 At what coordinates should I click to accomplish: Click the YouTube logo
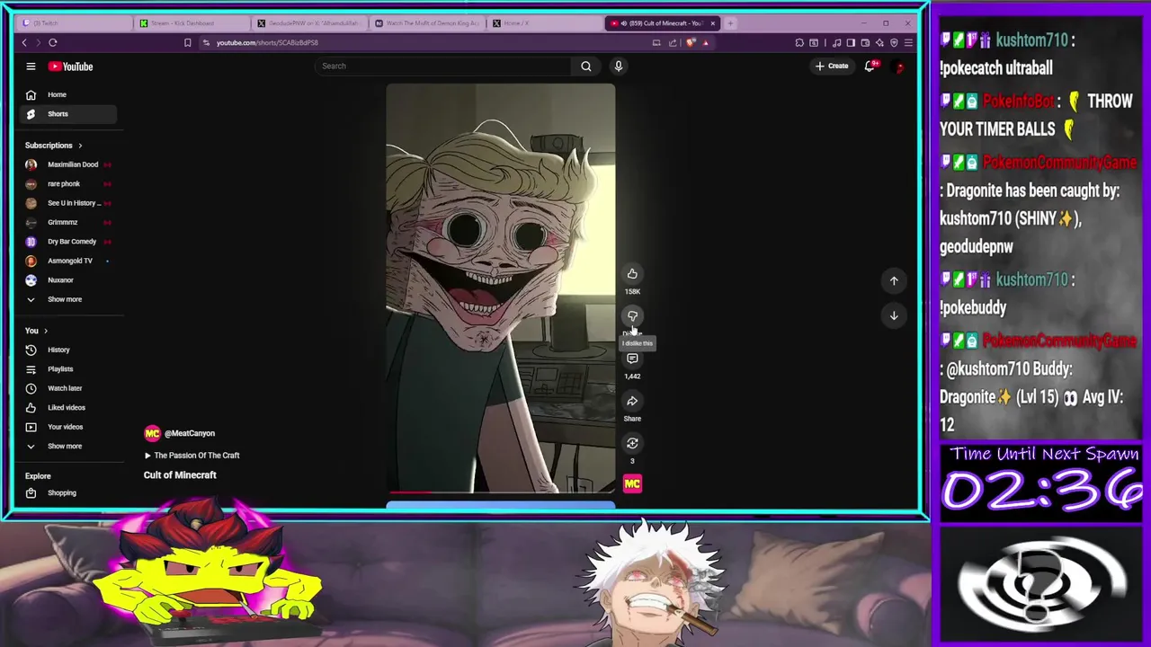(x=70, y=66)
